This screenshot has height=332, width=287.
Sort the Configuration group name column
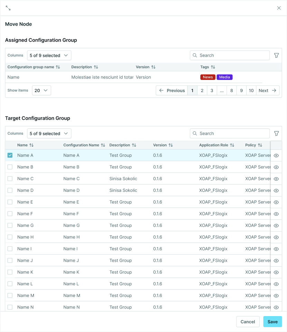tap(57, 67)
